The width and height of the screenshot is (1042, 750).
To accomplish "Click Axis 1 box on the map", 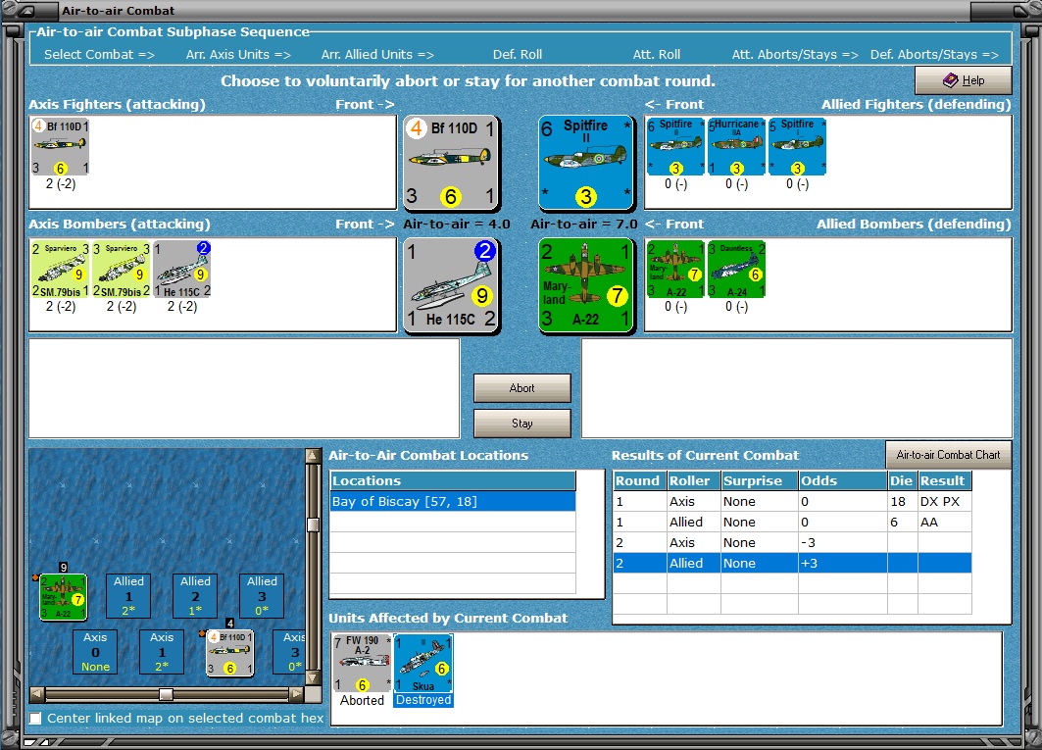I will click(162, 652).
